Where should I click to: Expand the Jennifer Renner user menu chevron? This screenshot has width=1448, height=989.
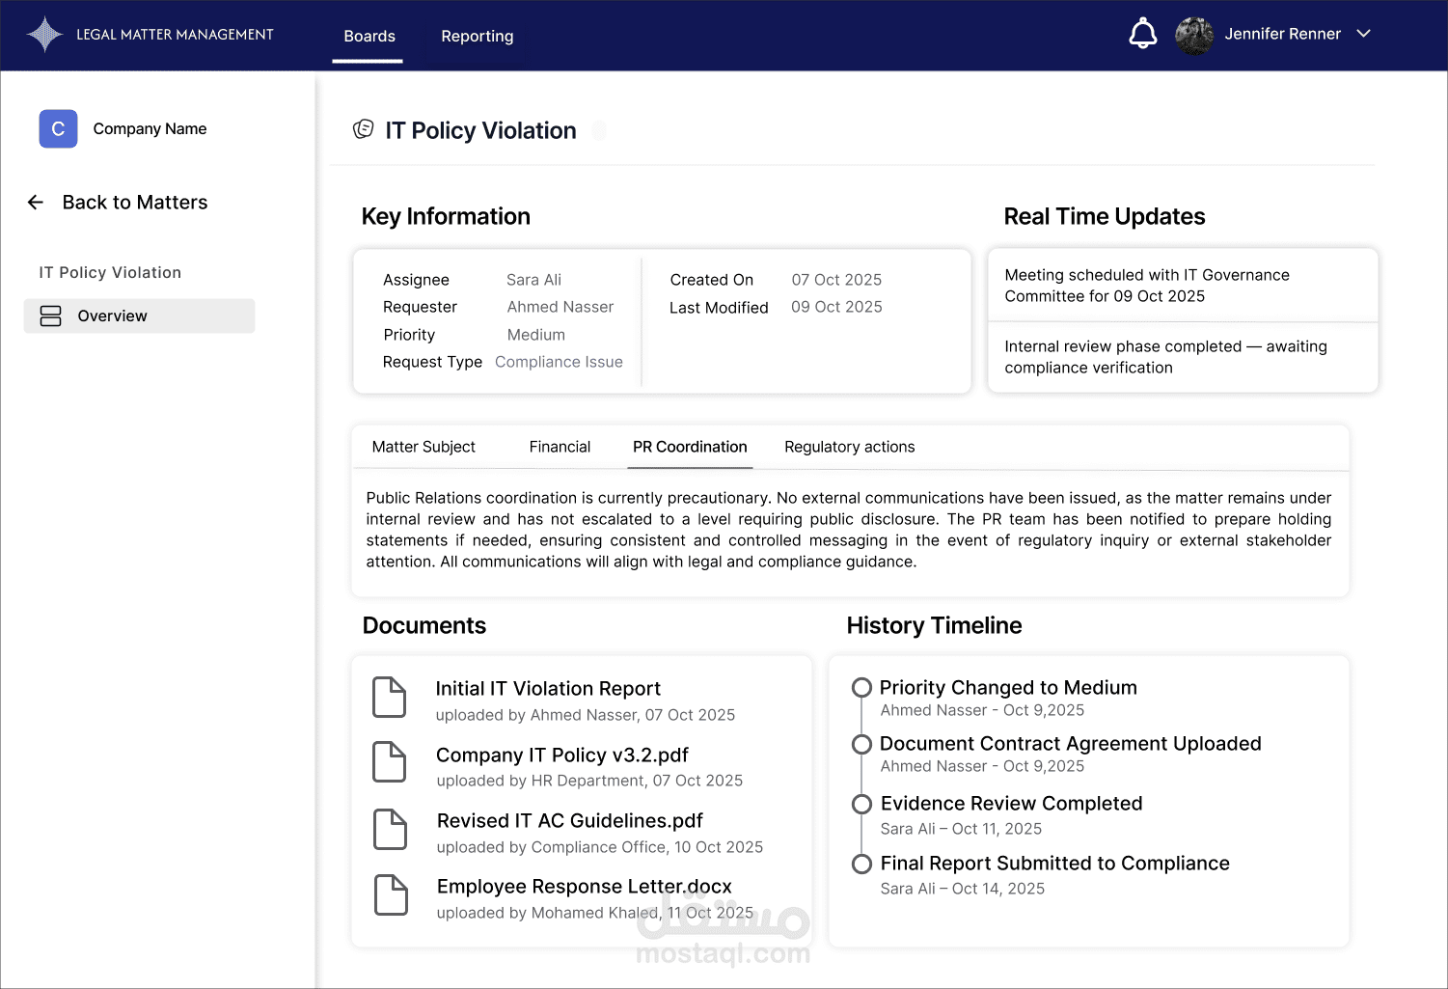coord(1364,34)
